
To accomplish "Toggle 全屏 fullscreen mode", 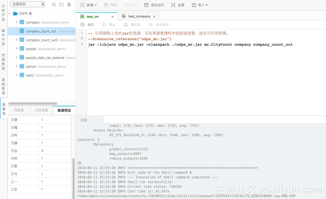I will pos(178,5).
